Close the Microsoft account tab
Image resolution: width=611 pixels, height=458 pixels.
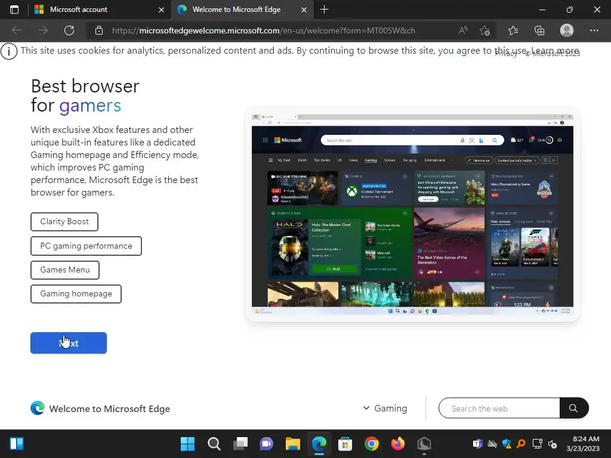point(161,10)
